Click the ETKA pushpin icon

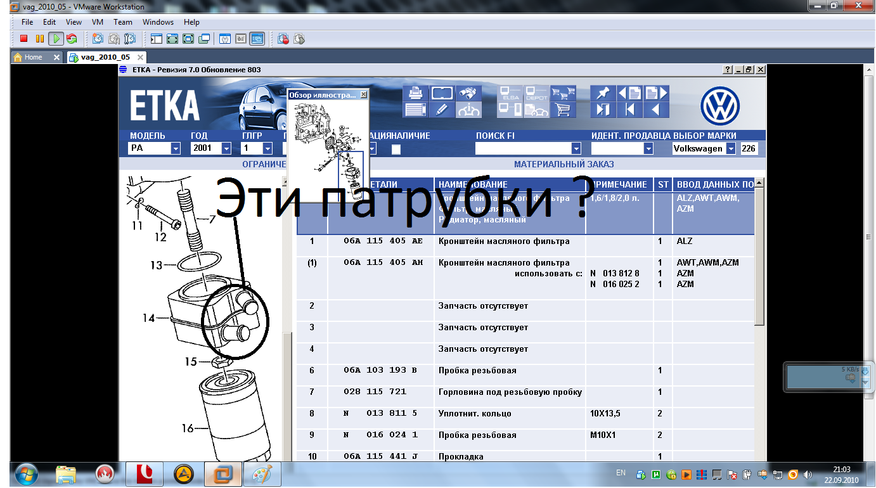(603, 93)
